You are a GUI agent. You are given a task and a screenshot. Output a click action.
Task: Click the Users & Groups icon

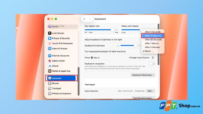49,48
